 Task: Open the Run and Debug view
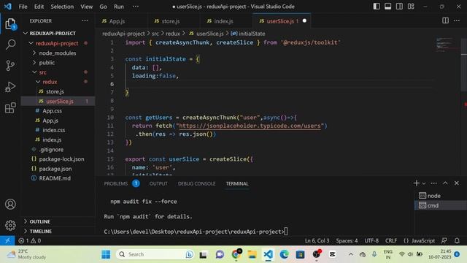(x=10, y=87)
